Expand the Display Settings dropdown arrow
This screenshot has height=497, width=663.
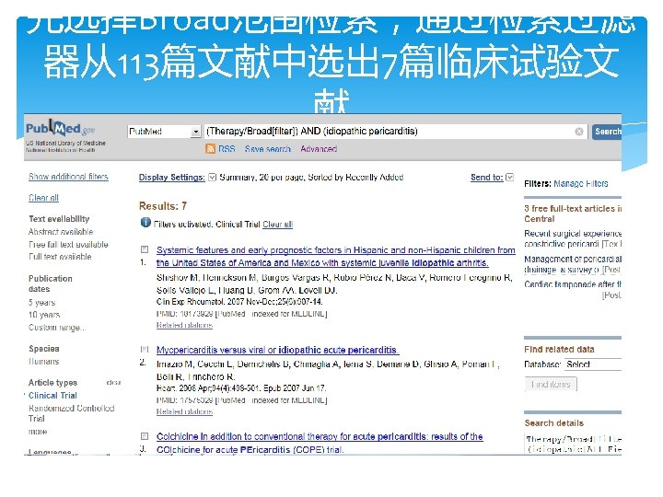click(213, 177)
